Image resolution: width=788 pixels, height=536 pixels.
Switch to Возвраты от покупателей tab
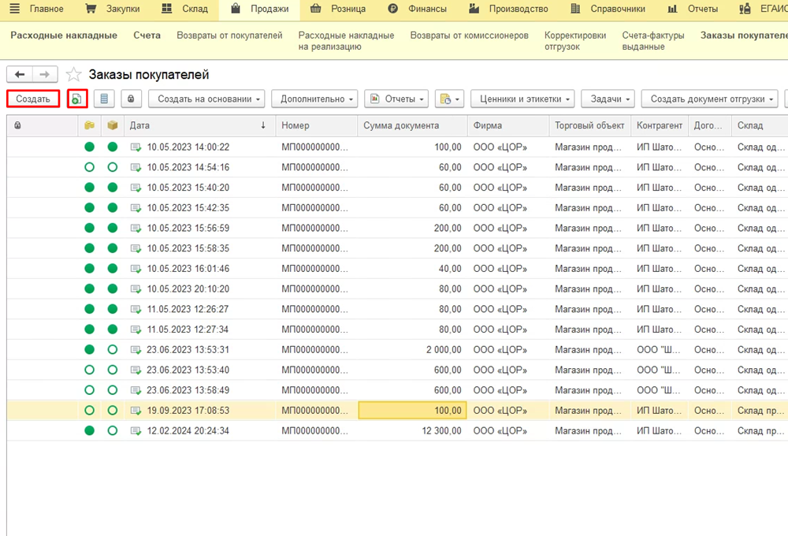[x=229, y=35]
